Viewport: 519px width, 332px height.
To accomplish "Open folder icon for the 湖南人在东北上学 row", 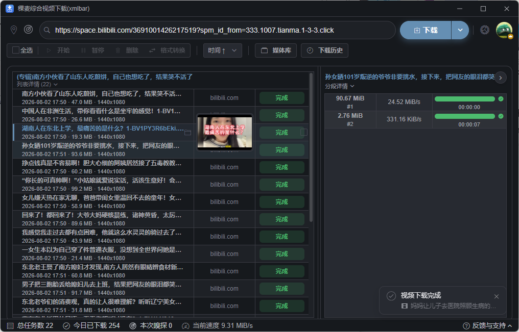I will pyautogui.click(x=187, y=133).
